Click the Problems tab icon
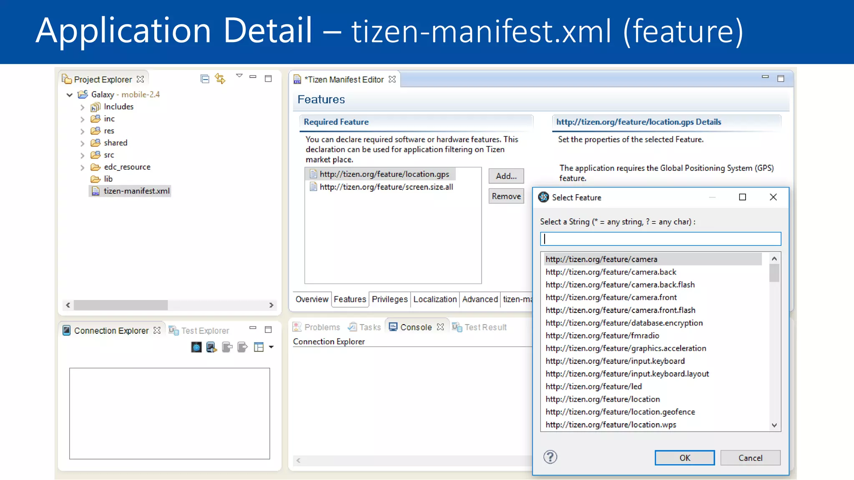The height and width of the screenshot is (480, 854). 297,327
